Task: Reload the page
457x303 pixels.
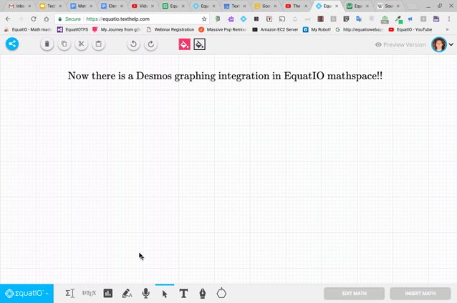Action: tap(34, 19)
